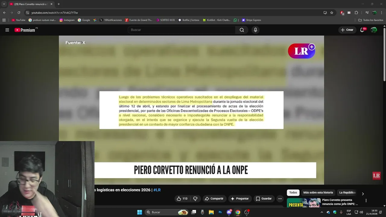This screenshot has height=217, width=386.
Task: Click the Windows taskbar search box
Action: tap(167, 212)
